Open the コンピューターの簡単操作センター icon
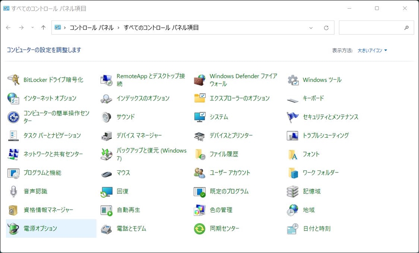This screenshot has width=419, height=253. (13, 117)
